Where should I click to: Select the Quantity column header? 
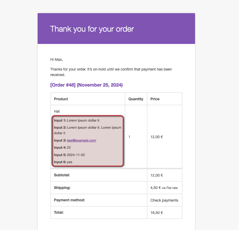(136, 99)
